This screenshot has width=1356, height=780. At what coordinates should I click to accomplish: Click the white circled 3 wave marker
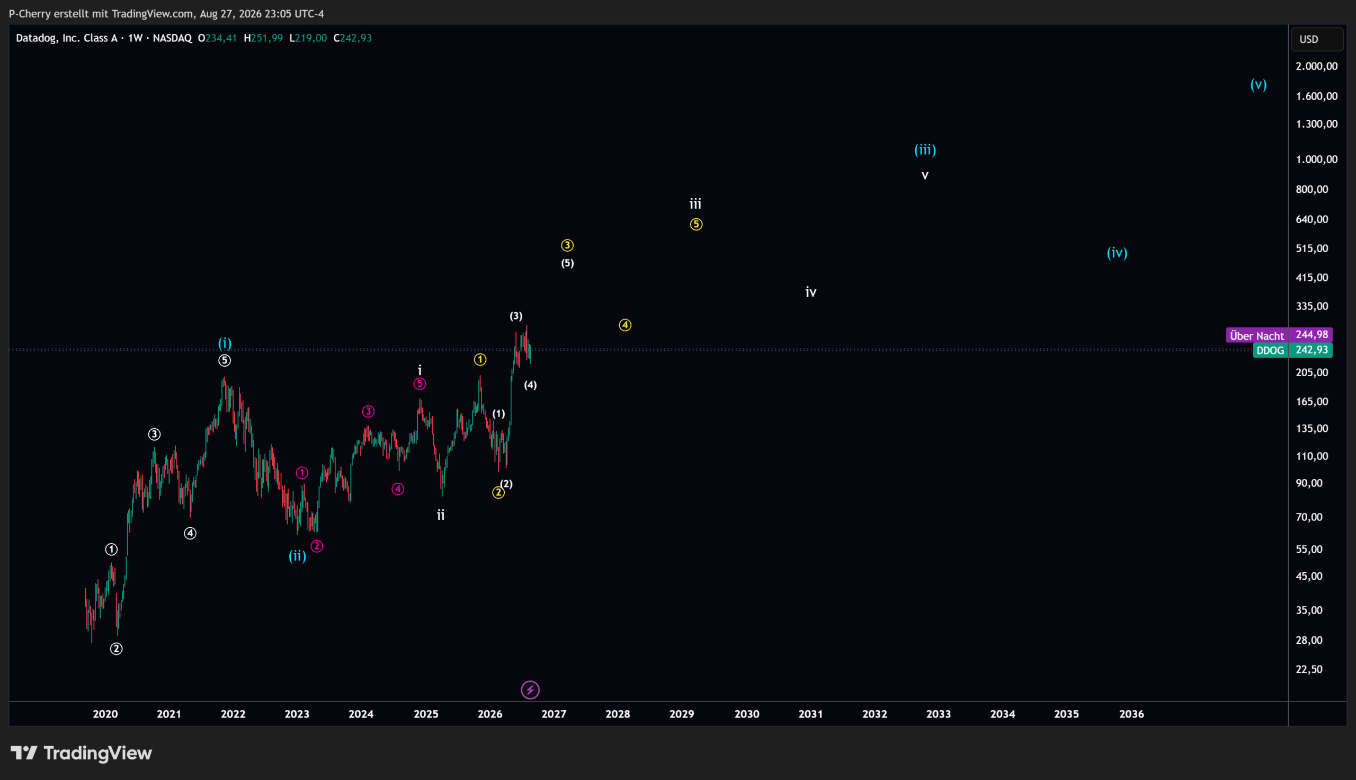154,435
